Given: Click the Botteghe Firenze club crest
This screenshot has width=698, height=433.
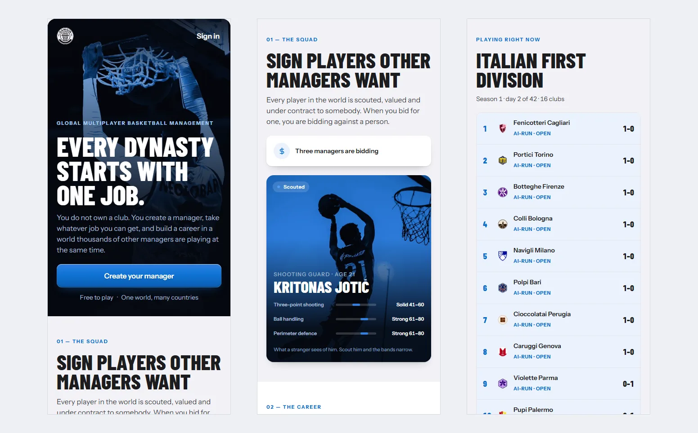Looking at the screenshot, I should 503,192.
